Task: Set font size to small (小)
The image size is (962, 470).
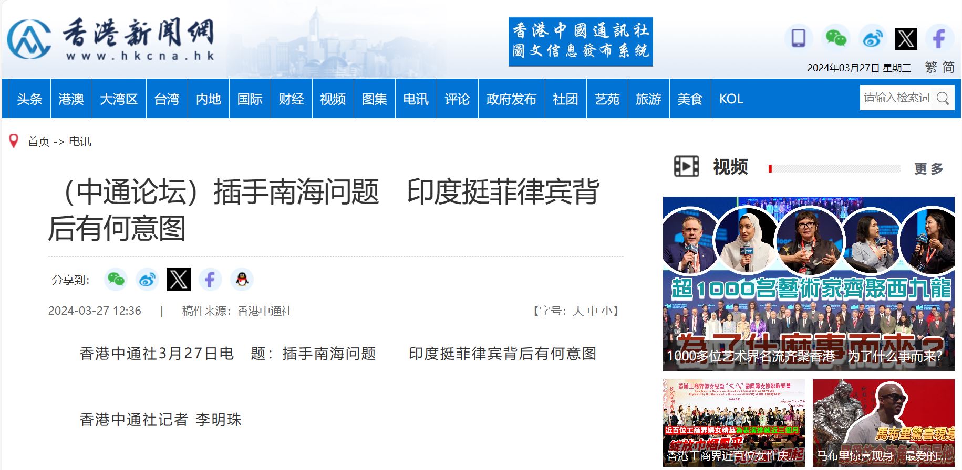Action: point(606,311)
